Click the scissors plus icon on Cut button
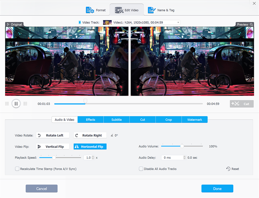259x198 pixels. tap(235, 104)
